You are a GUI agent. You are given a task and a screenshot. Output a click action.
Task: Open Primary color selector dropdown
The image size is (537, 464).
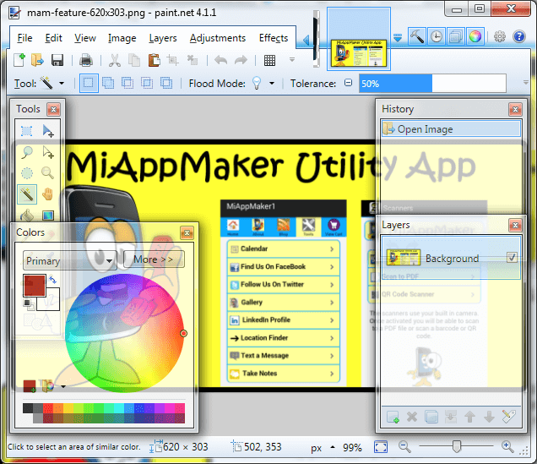(x=70, y=261)
